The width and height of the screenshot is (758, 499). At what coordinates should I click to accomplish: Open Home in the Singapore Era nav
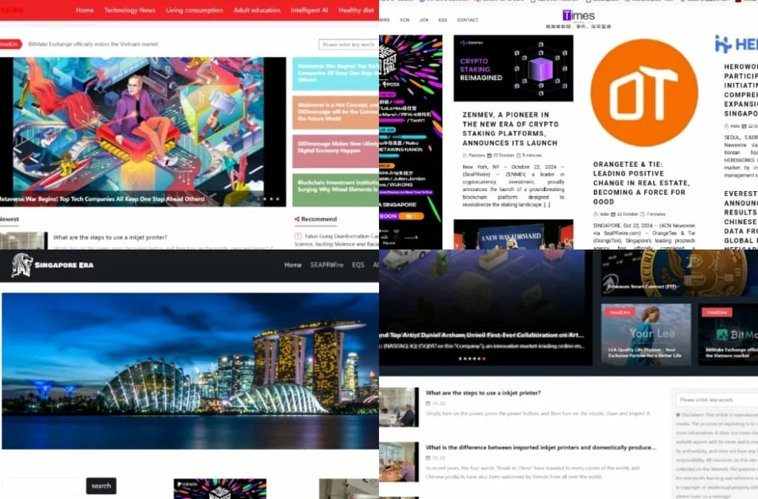point(292,265)
